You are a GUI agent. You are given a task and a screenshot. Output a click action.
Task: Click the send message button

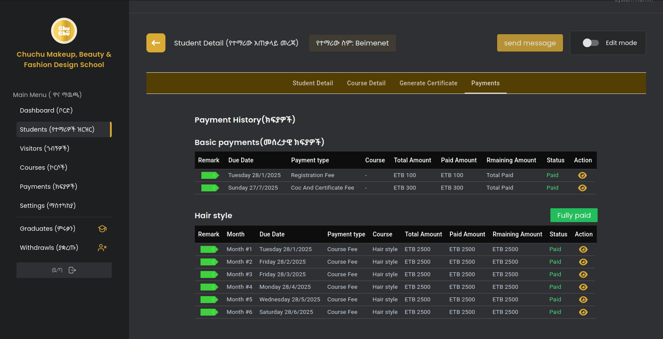click(530, 43)
